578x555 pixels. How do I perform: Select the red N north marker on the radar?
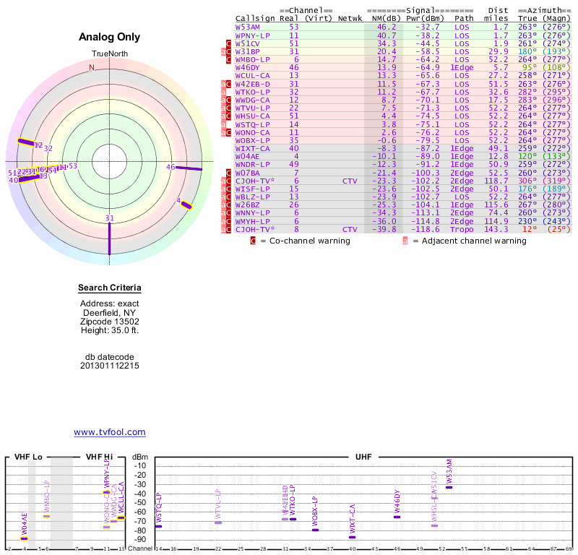(91, 68)
